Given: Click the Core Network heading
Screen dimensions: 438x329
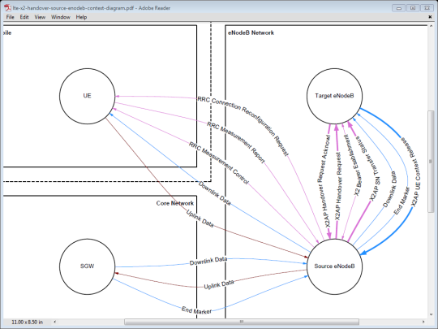Looking at the screenshot, I should [x=175, y=203].
